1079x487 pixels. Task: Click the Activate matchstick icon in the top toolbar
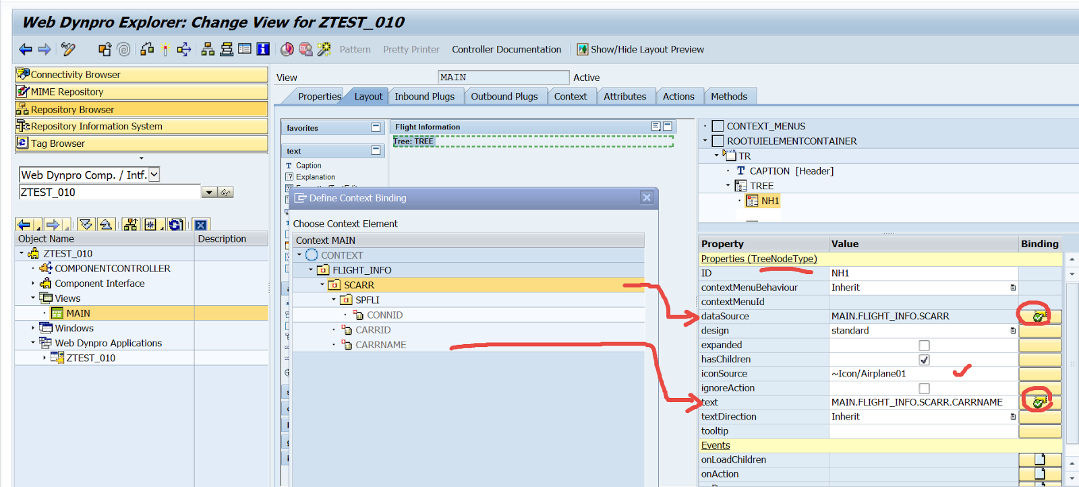(165, 49)
